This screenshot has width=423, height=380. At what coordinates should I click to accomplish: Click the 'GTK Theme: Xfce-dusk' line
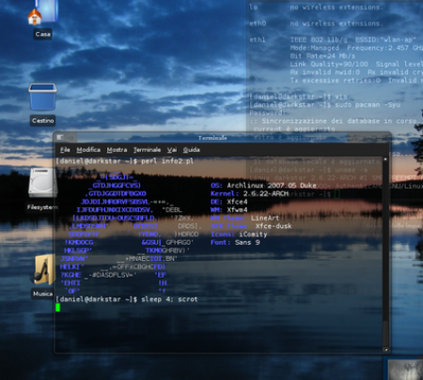coord(251,226)
